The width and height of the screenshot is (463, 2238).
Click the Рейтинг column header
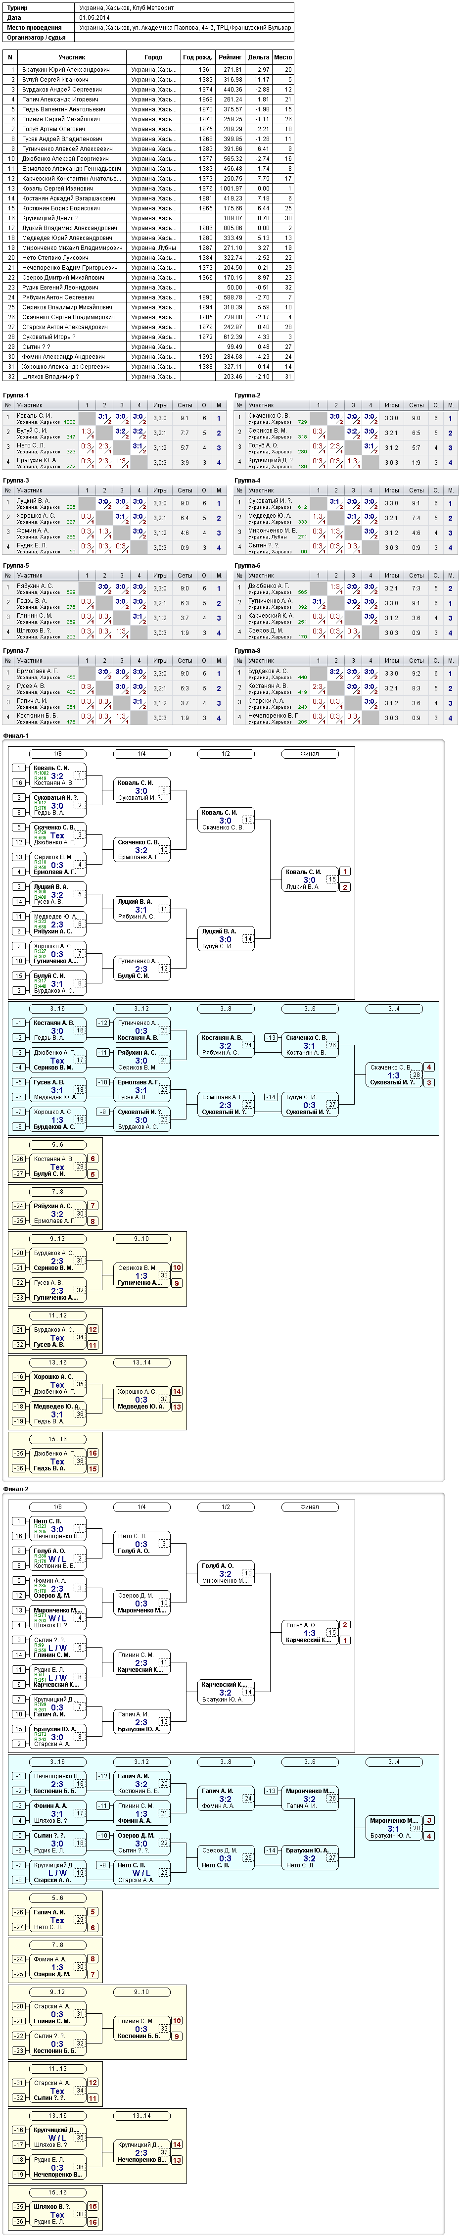[x=230, y=57]
